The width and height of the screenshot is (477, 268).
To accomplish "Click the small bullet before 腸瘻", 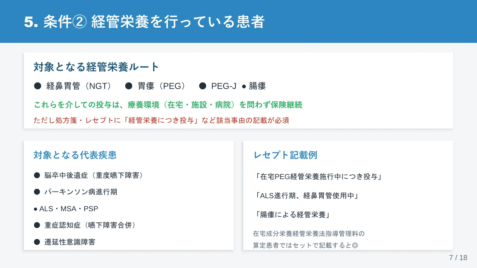I will 244,86.
